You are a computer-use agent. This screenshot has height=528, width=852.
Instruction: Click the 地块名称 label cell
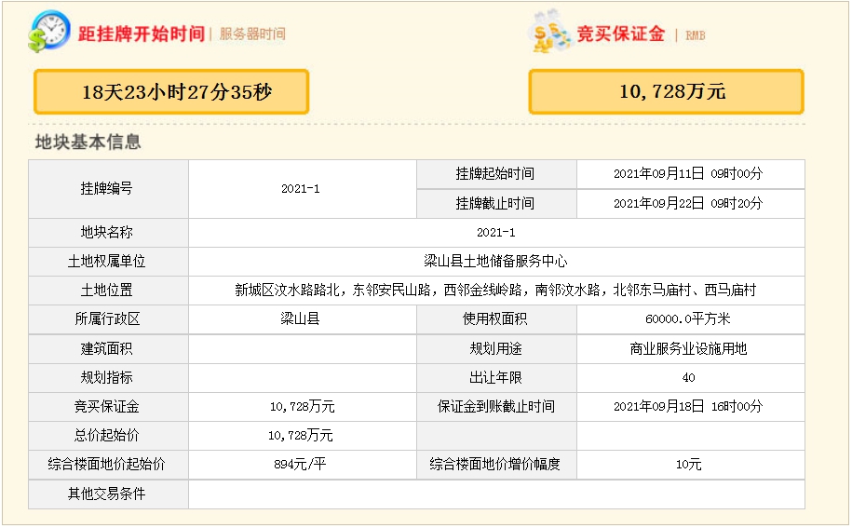(108, 233)
